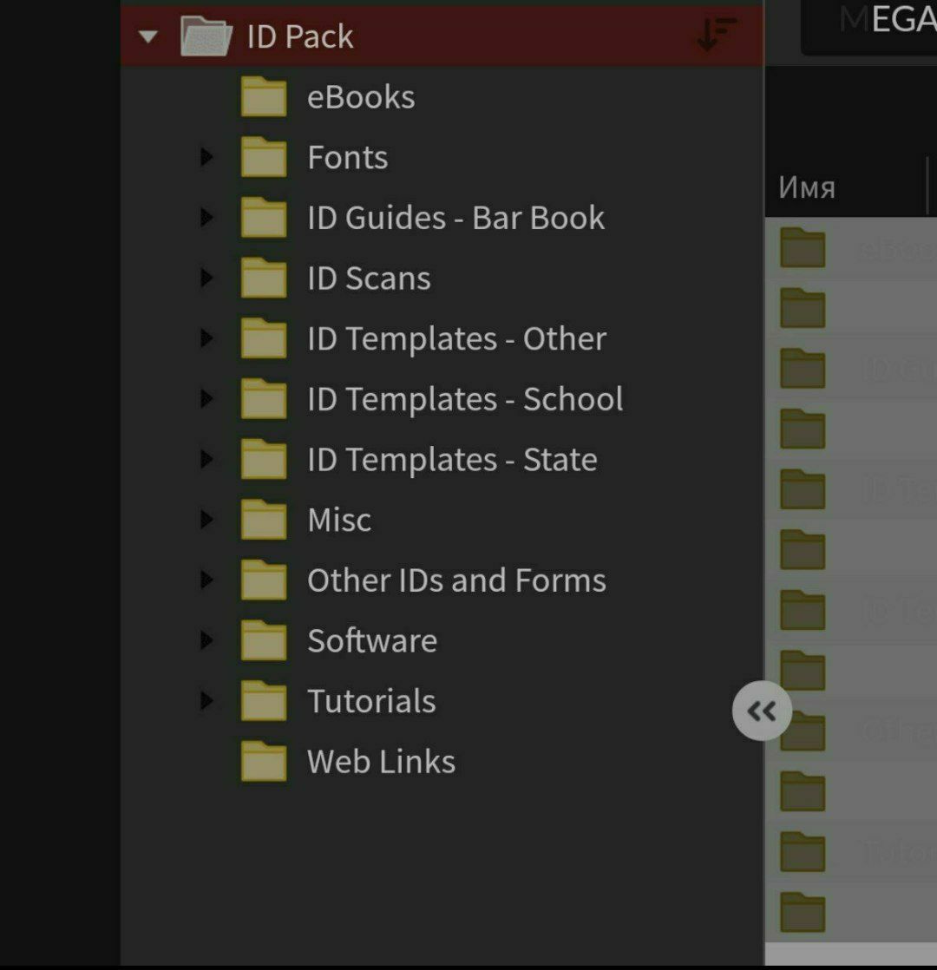Click the open-folder icon for ID Pack

(x=206, y=36)
